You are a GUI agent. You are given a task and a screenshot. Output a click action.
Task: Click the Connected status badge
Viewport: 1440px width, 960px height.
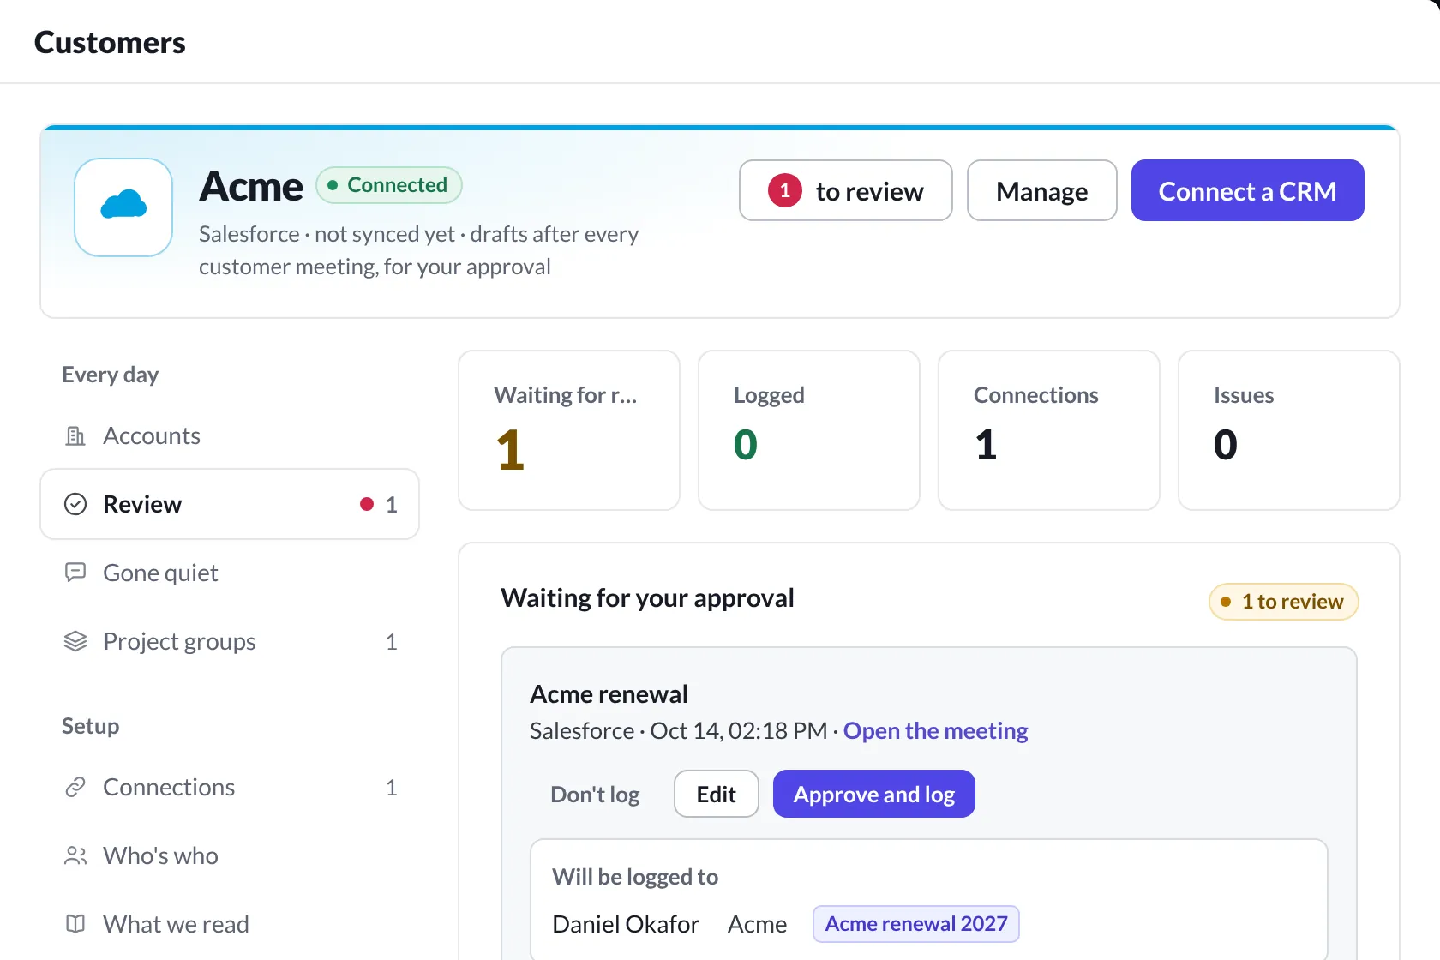389,185
